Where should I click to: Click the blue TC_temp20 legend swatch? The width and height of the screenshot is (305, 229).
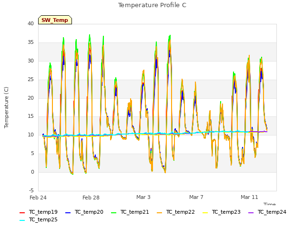(68, 213)
